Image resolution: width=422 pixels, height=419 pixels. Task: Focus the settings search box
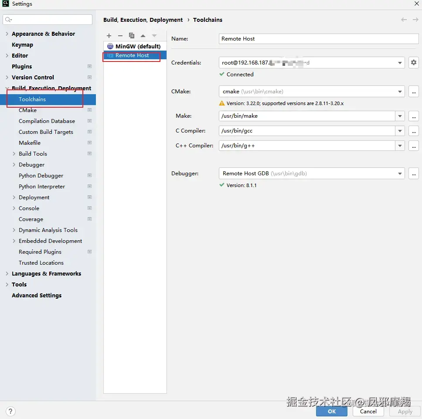(48, 20)
